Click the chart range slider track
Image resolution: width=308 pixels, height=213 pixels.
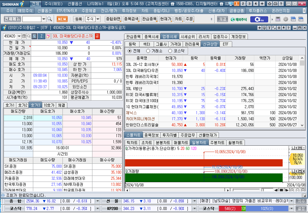point(246,190)
